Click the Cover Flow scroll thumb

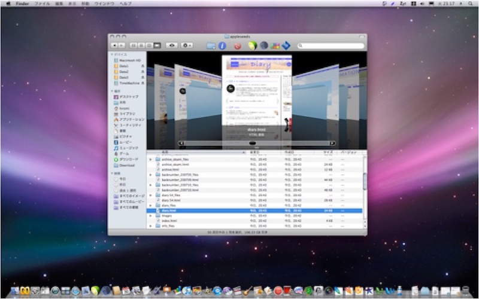[x=253, y=144]
